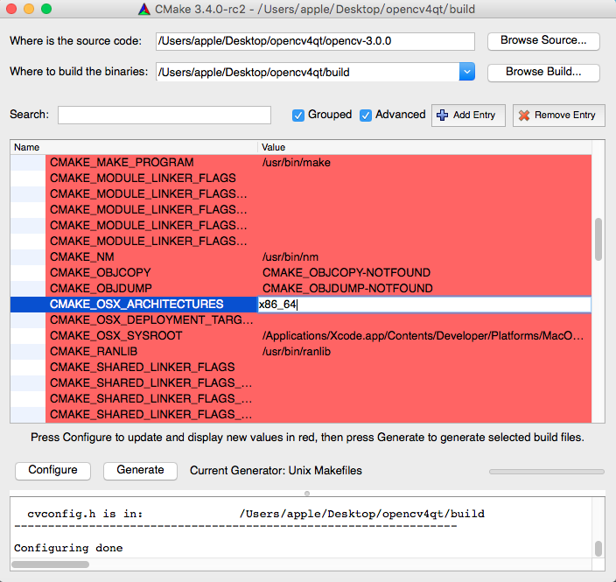The height and width of the screenshot is (582, 616).
Task: Select the CMAKE_MODULE_LINKER_FLAGS row
Action: click(x=300, y=178)
